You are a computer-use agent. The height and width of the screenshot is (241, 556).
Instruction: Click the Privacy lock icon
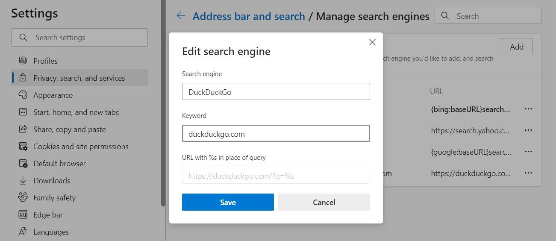pos(23,78)
